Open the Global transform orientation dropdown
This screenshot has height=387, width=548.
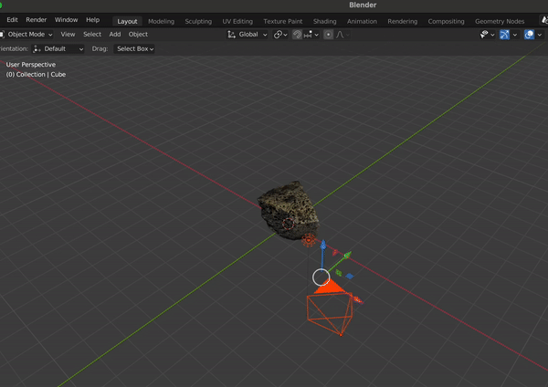pos(248,35)
